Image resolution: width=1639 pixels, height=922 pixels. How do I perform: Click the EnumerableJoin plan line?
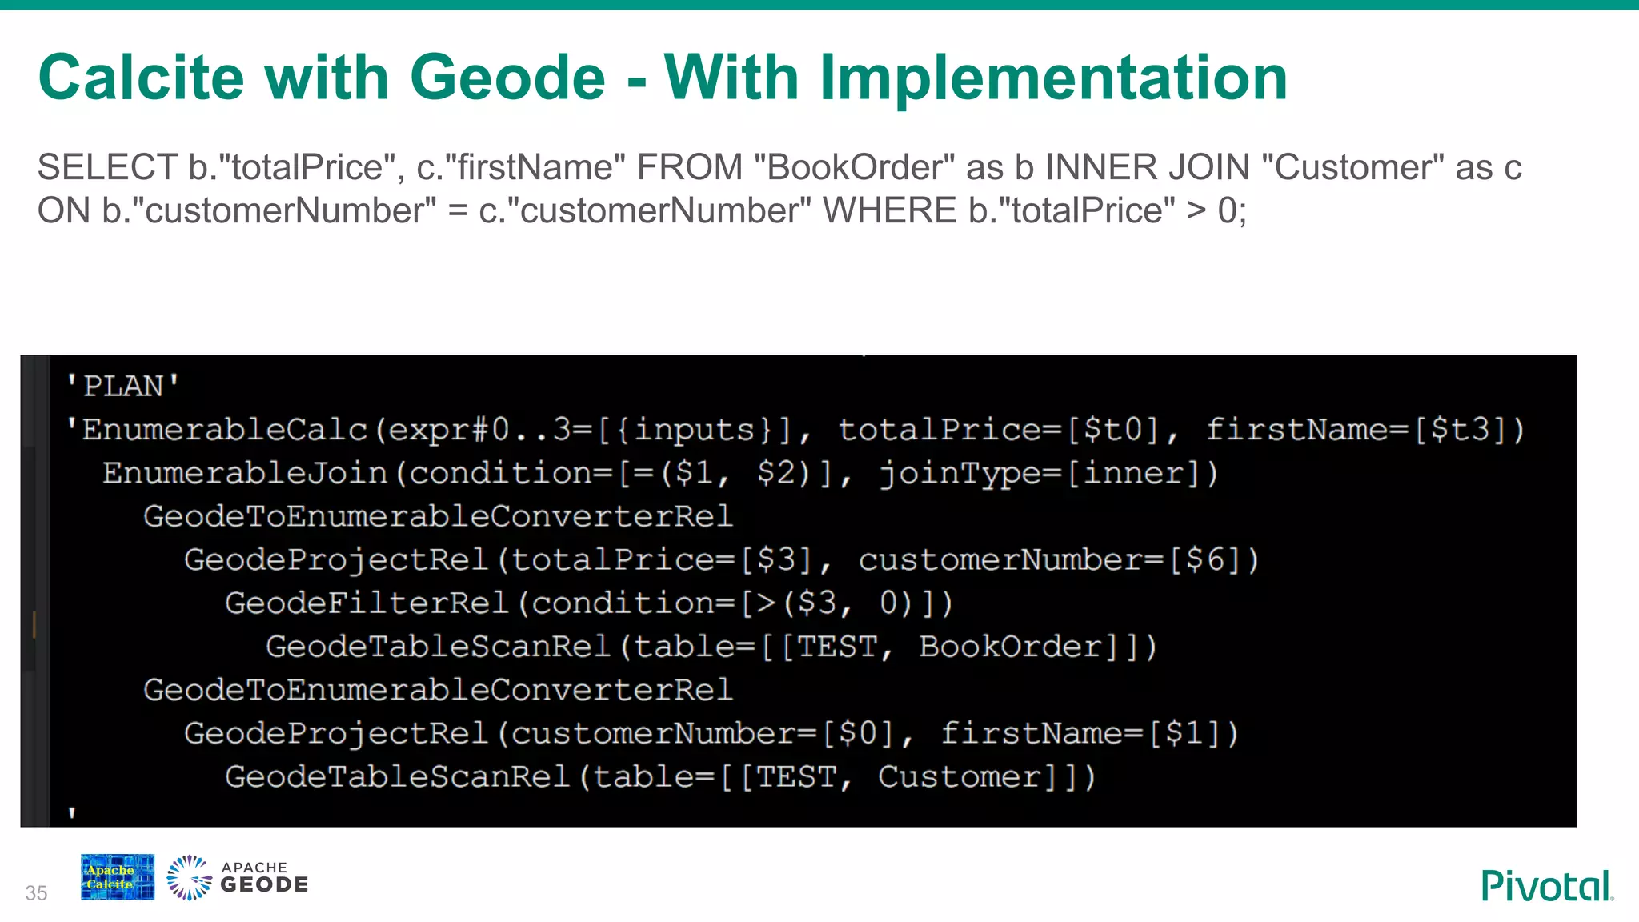659,473
